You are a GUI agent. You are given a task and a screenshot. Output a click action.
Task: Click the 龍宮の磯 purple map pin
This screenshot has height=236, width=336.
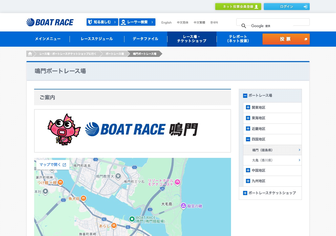click(x=183, y=206)
